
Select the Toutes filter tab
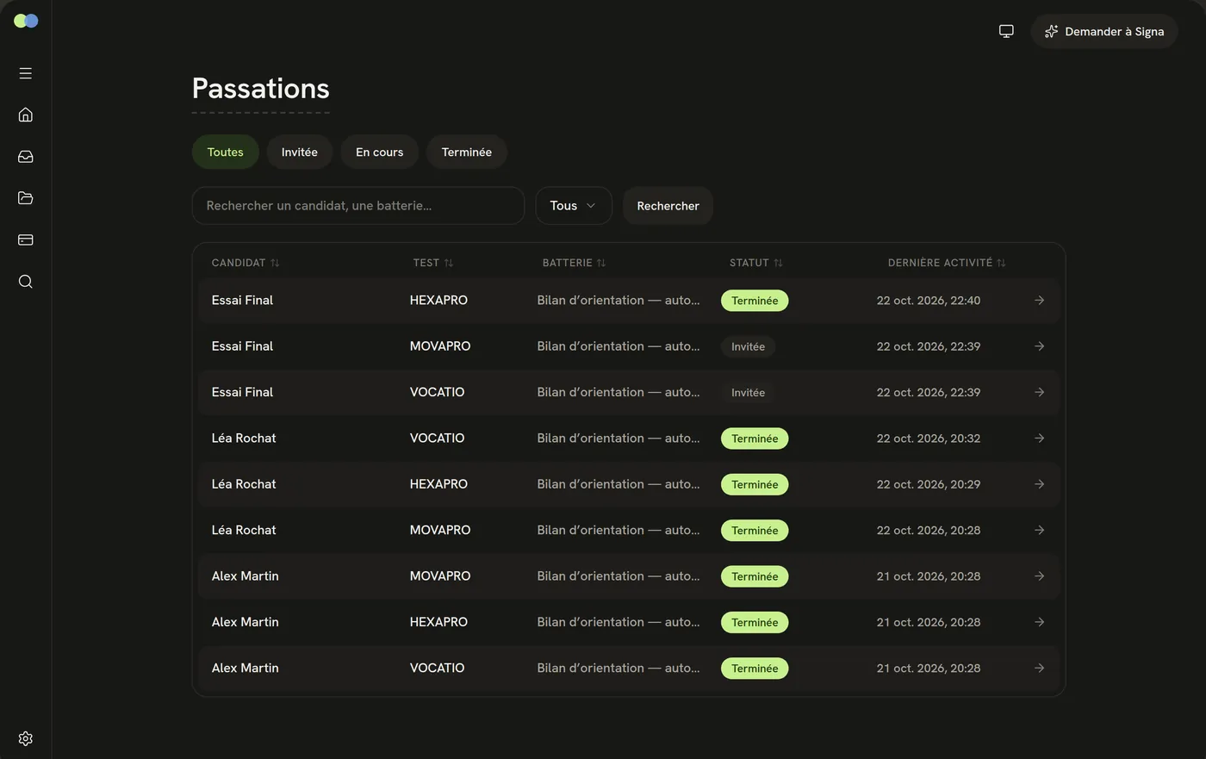tap(226, 152)
